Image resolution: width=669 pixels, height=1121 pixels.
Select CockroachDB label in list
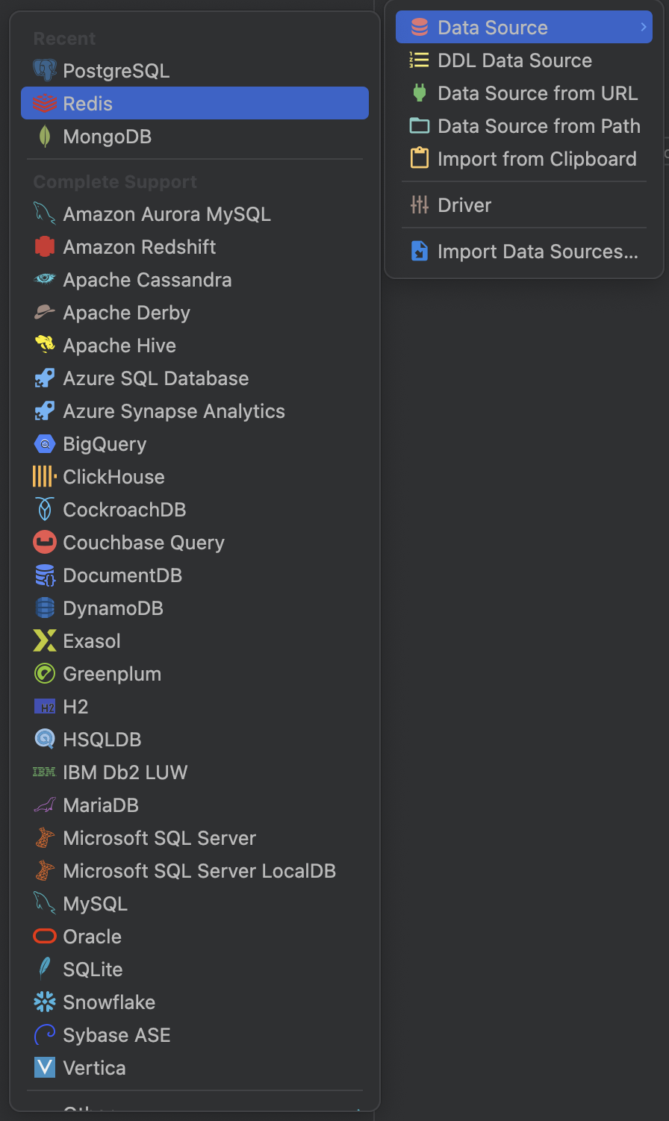tap(125, 510)
